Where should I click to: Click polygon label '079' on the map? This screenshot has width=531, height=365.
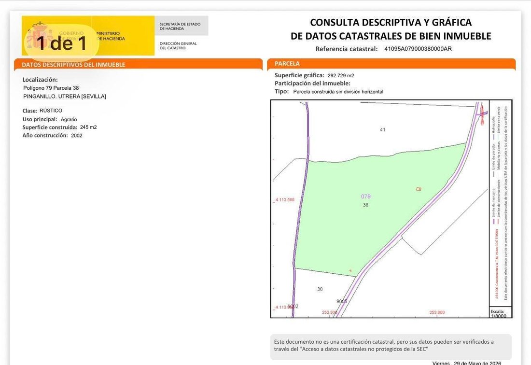pyautogui.click(x=366, y=197)
